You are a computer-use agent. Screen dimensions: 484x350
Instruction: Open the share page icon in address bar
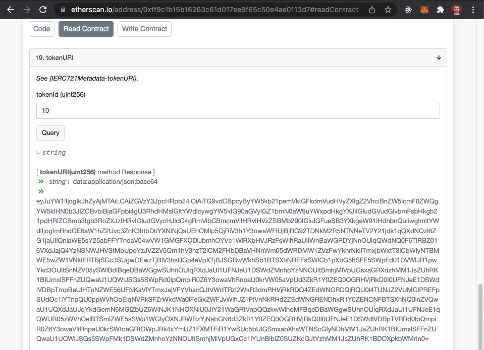tap(372, 10)
